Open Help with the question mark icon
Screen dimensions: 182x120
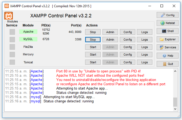[x=168, y=56]
